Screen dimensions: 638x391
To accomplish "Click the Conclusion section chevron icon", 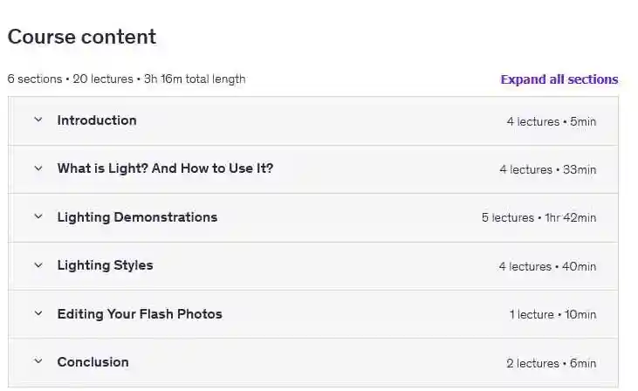I will click(38, 361).
